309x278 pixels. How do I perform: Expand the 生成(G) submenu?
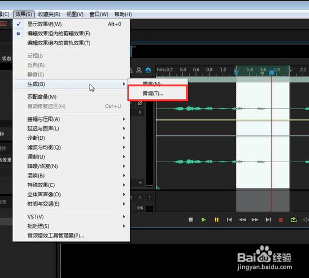pyautogui.click(x=71, y=84)
